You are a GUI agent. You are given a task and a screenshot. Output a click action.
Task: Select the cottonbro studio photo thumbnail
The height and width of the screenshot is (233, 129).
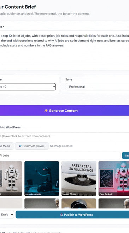pos(42,178)
